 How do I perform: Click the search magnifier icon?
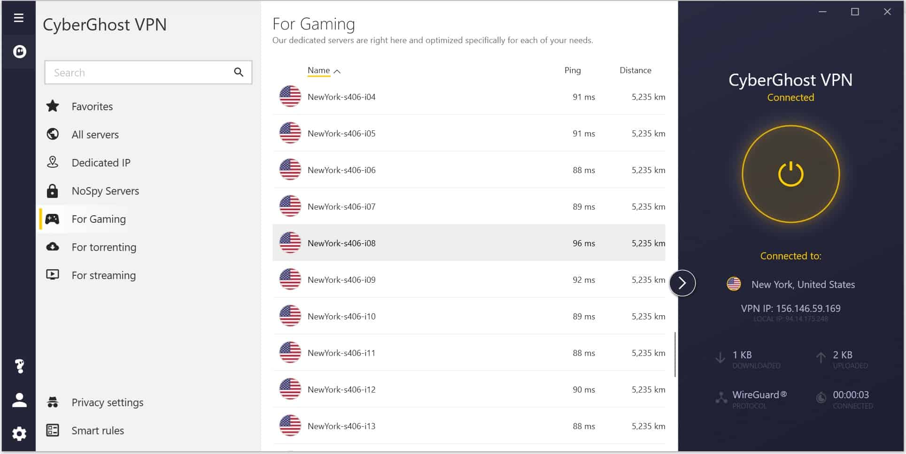(239, 72)
